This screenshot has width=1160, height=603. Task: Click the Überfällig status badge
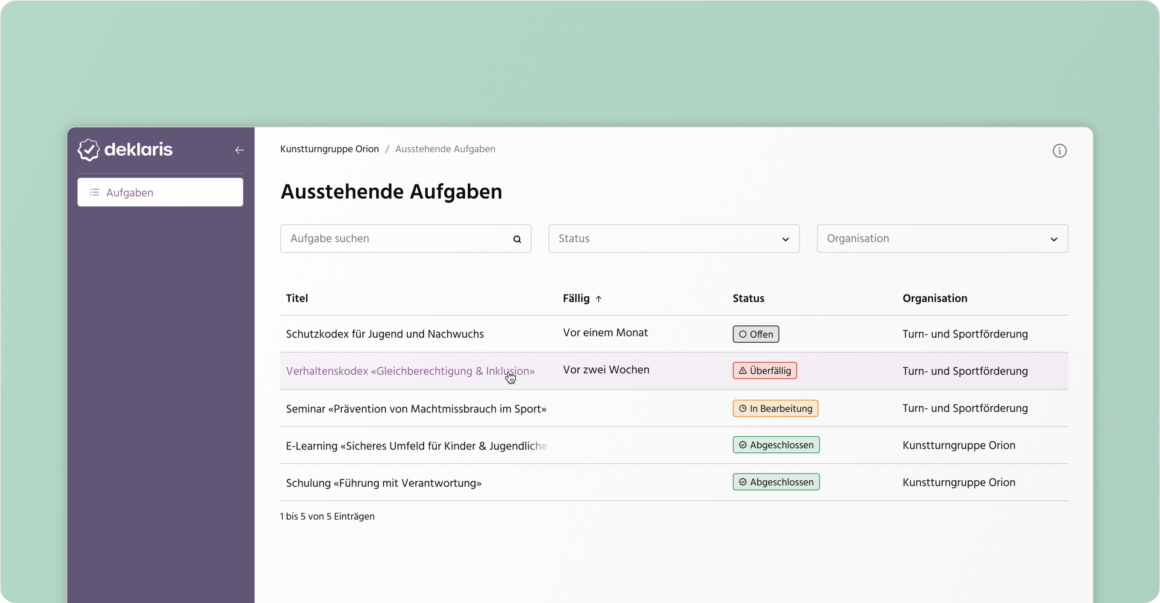764,371
